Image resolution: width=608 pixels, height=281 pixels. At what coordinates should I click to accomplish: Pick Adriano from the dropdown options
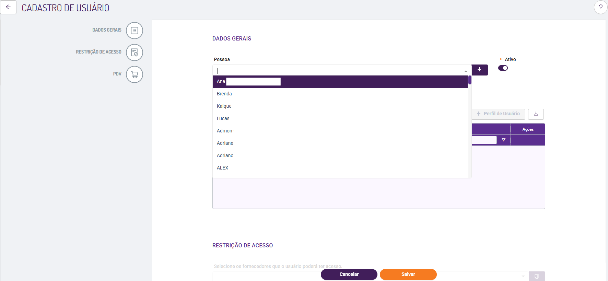(x=225, y=156)
